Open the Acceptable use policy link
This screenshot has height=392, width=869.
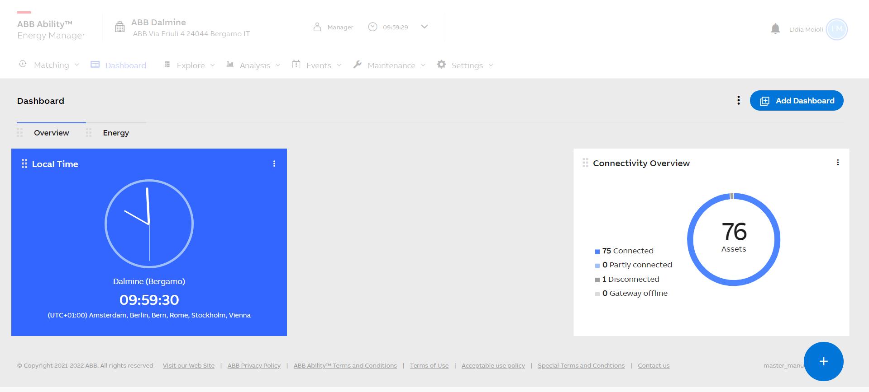point(493,365)
